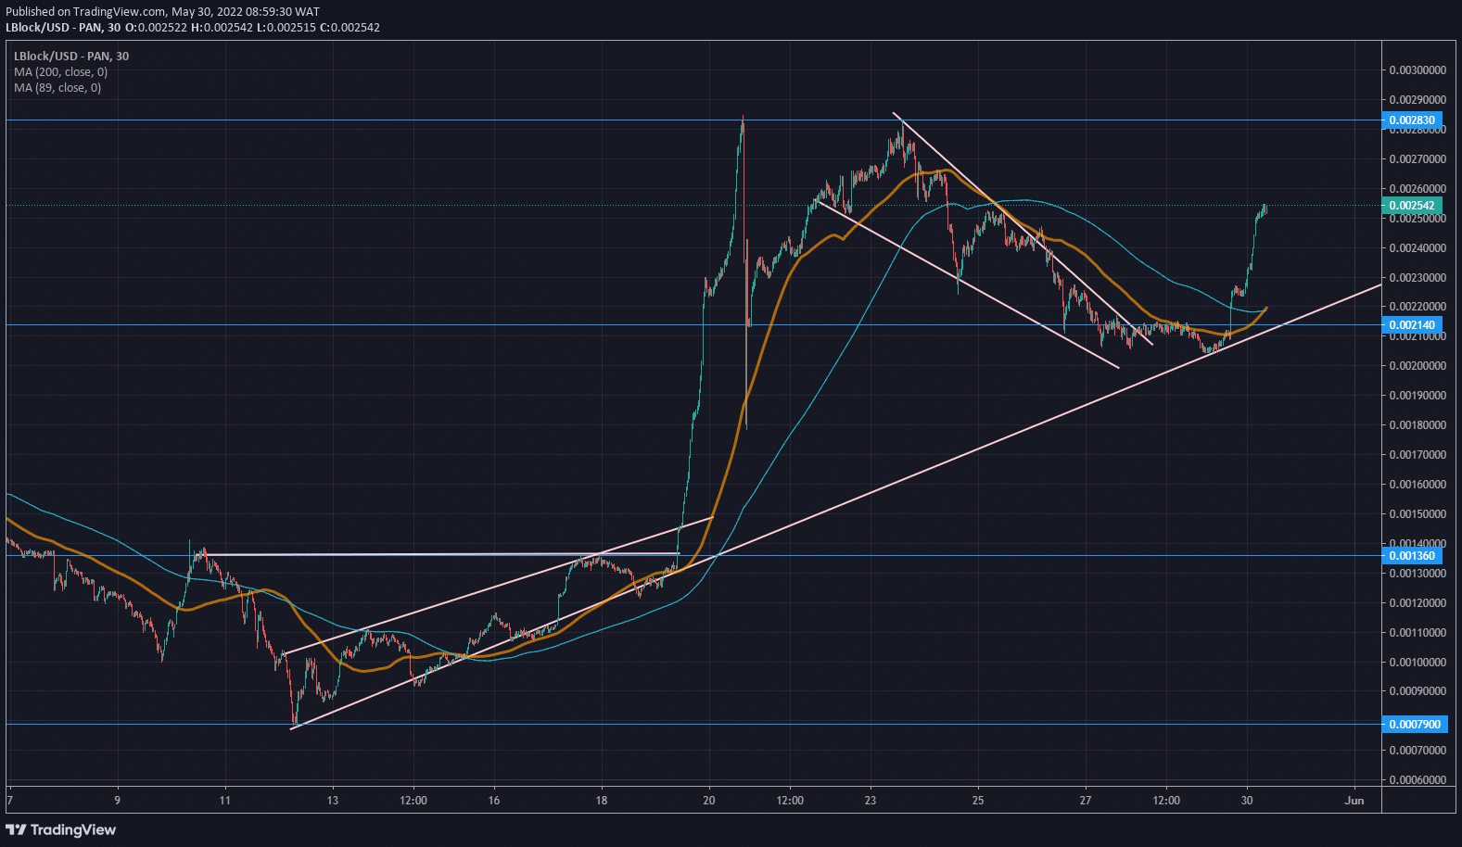
Task: Select the MA (89, close, 0) indicator
Action: tap(57, 88)
